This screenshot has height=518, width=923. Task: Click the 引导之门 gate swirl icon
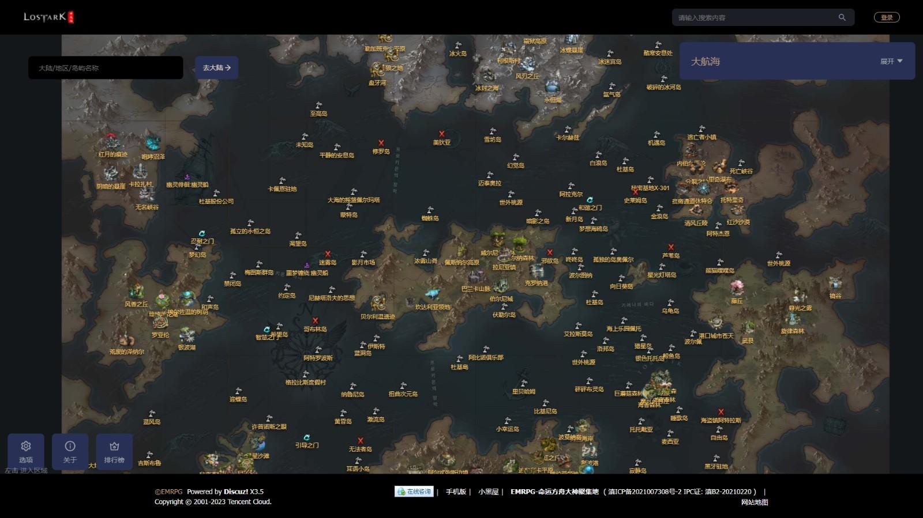[x=306, y=437]
